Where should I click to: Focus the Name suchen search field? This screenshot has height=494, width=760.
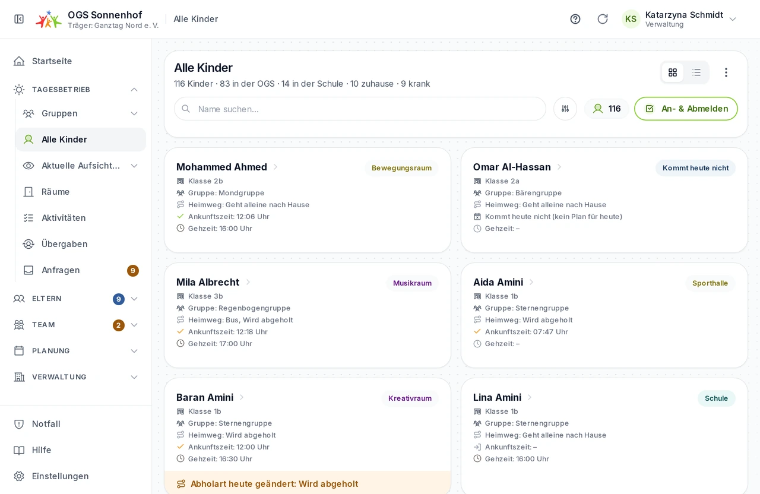coord(360,109)
